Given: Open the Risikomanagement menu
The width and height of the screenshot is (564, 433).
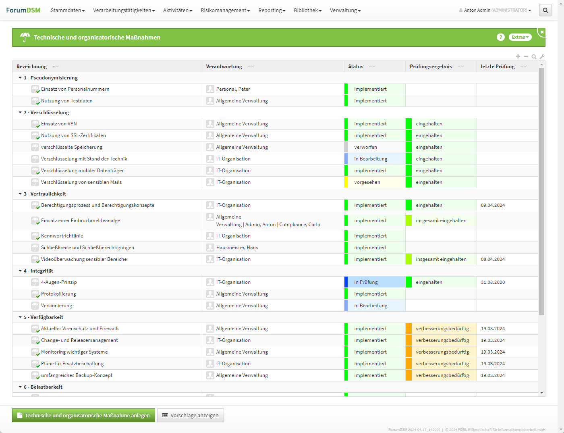Looking at the screenshot, I should (x=225, y=10).
